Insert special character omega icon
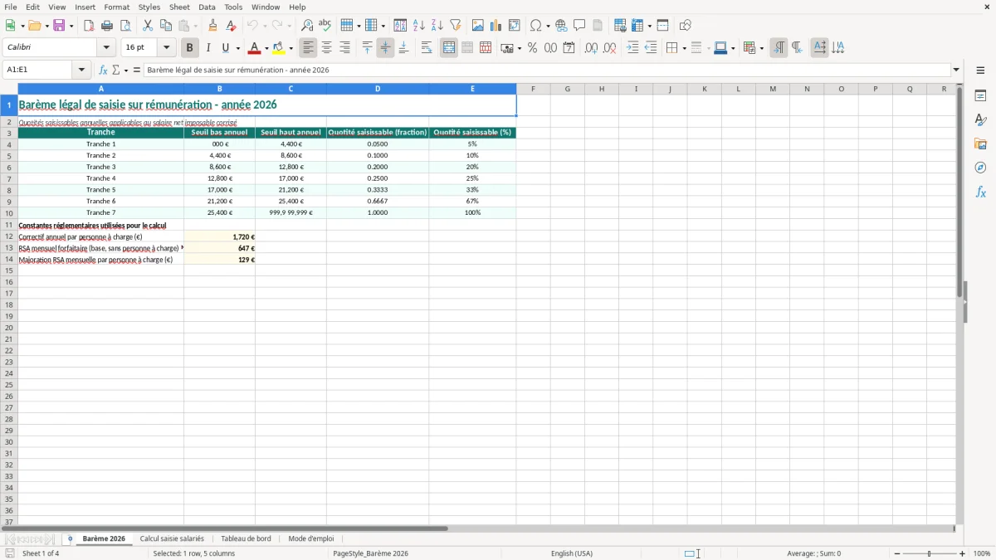Image resolution: width=996 pixels, height=560 pixels. coord(536,26)
